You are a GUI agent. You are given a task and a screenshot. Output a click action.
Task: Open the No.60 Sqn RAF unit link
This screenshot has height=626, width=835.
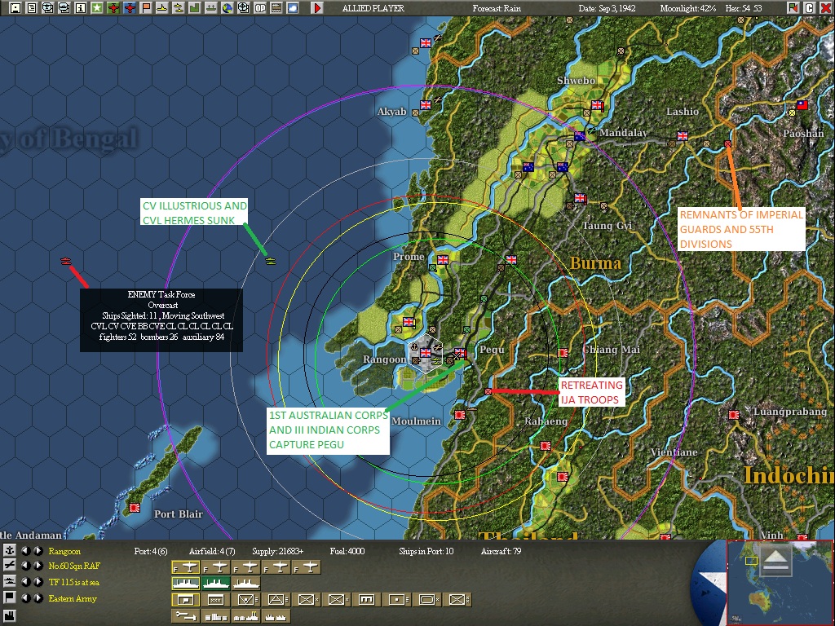point(74,566)
